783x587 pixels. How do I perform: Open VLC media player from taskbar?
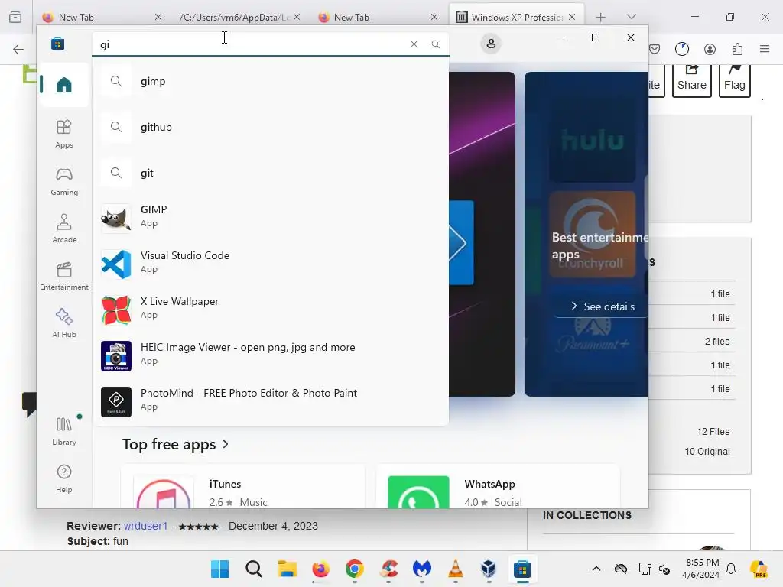point(456,569)
